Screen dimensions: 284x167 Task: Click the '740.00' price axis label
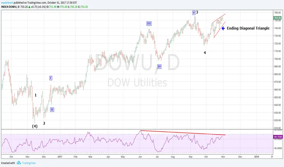(x=277, y=28)
